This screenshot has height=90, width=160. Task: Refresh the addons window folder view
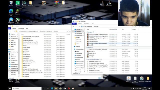pyautogui.click(x=70, y=31)
